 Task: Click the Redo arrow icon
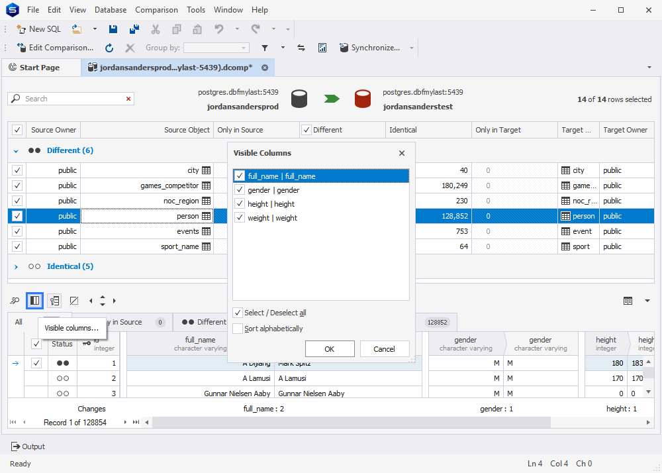click(256, 29)
